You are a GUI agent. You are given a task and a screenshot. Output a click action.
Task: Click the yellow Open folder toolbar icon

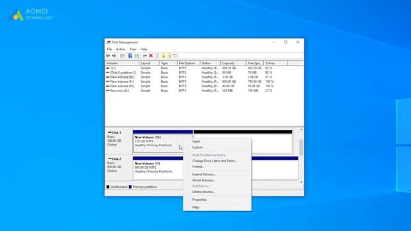(x=163, y=56)
